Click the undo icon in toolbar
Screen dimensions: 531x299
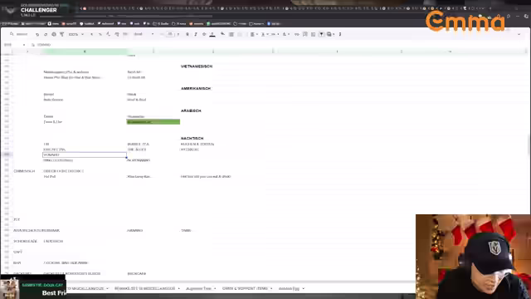tap(37, 34)
